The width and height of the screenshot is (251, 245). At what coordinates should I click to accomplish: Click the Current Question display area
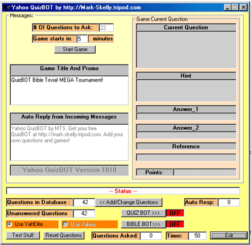tap(186, 50)
